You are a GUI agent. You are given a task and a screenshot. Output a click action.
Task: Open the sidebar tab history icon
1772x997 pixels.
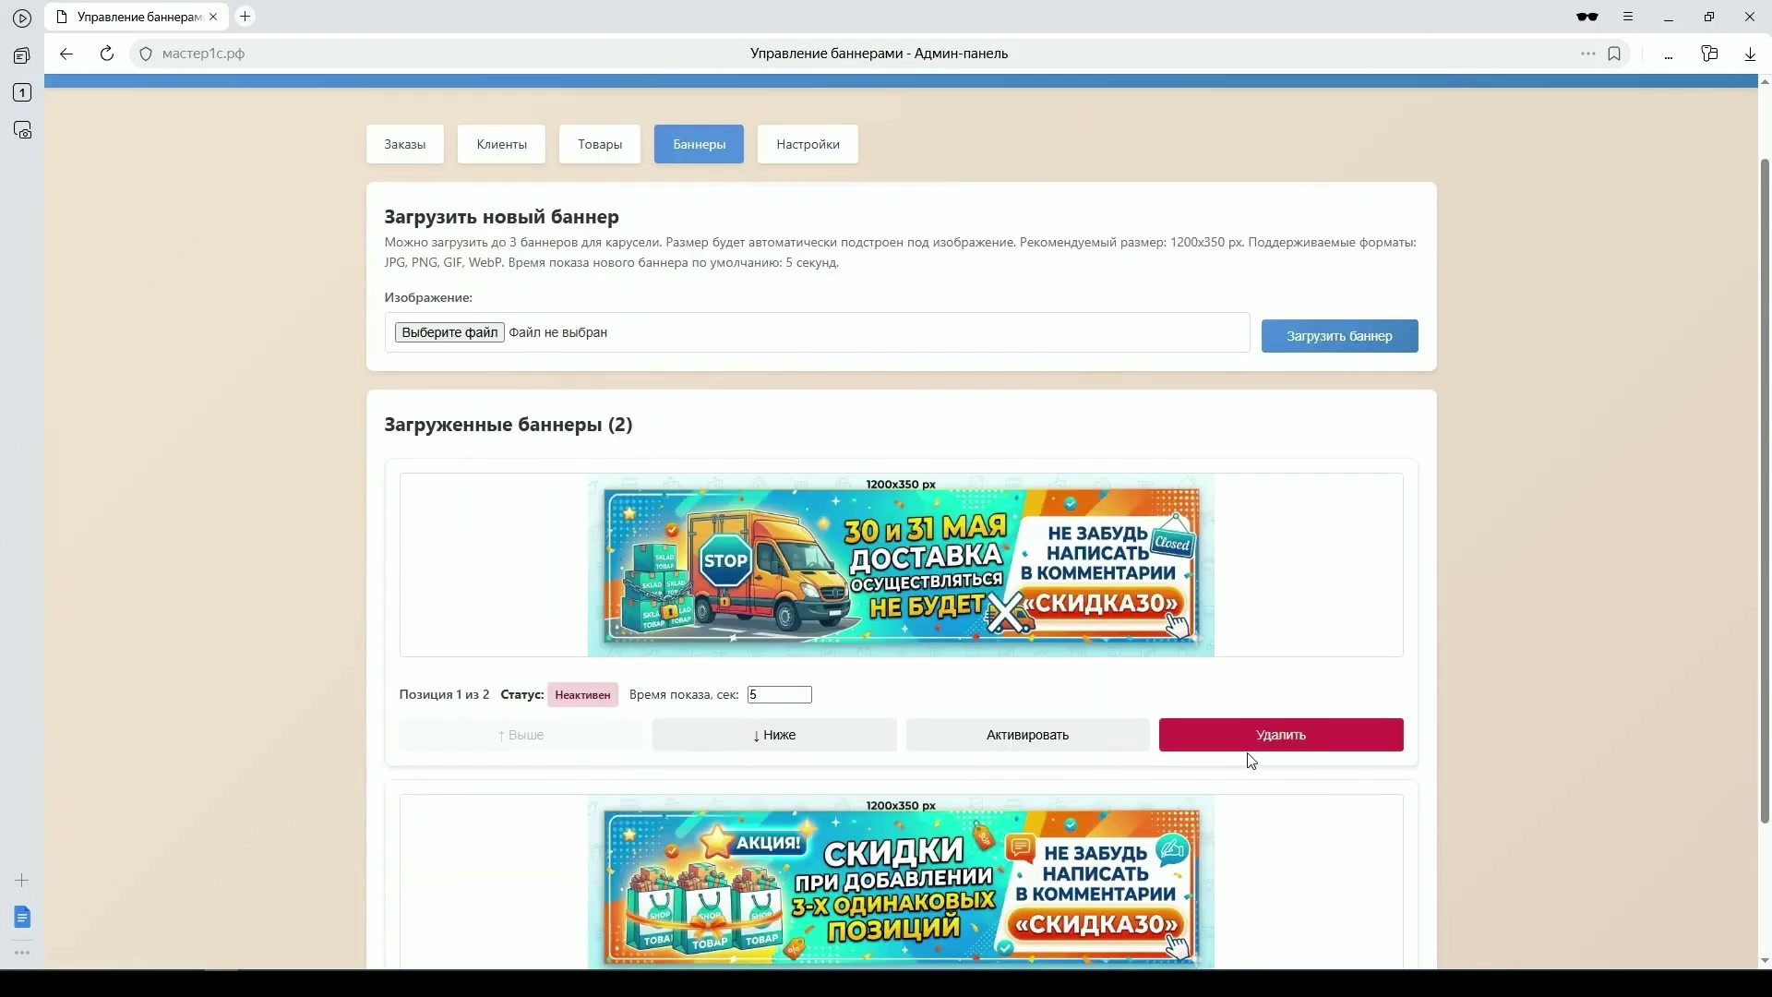coord(22,55)
